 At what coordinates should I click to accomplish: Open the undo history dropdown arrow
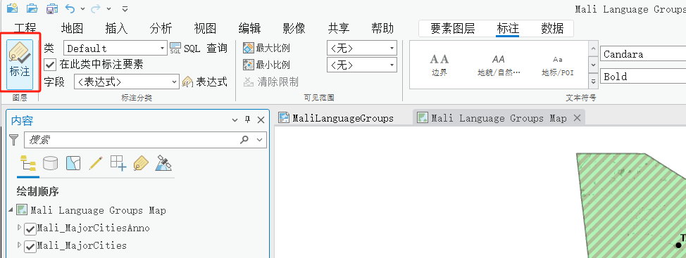coord(82,8)
